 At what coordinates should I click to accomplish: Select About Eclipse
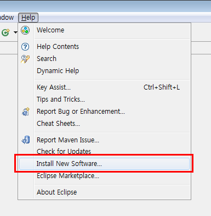[x=104, y=192]
